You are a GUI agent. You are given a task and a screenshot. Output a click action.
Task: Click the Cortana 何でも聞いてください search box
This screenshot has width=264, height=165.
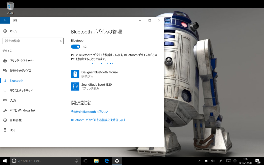45,161
